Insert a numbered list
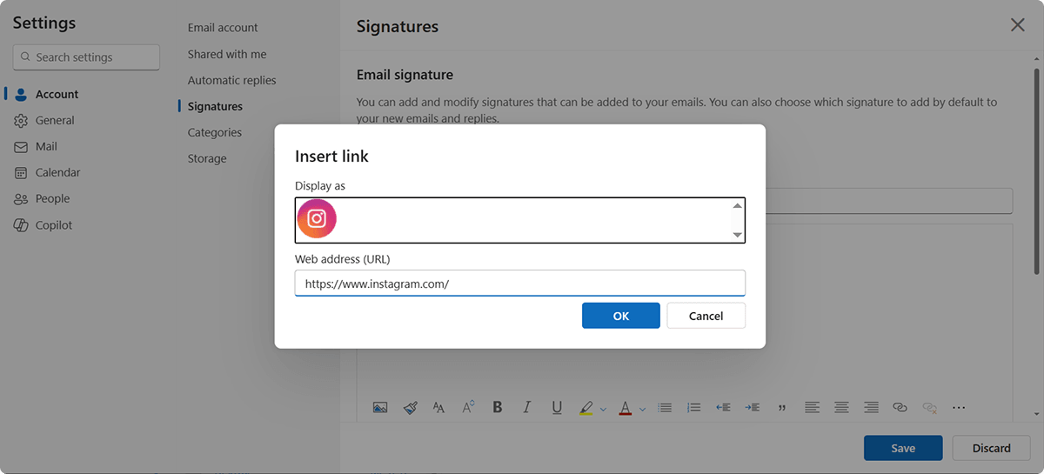The image size is (1044, 474). pos(693,407)
